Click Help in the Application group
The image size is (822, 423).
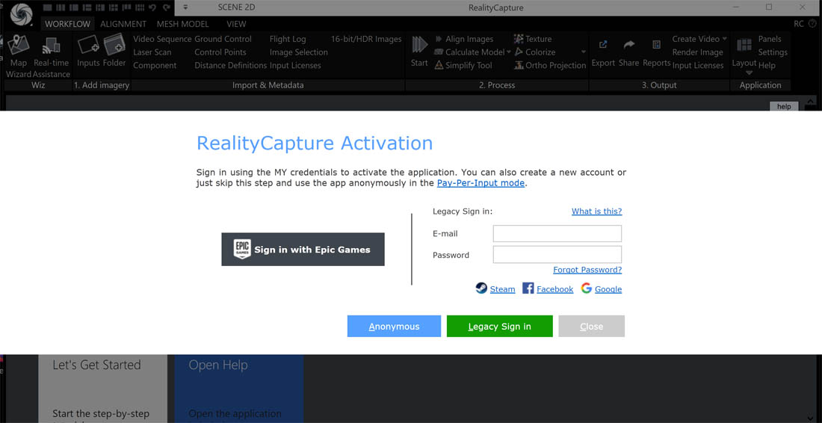767,65
